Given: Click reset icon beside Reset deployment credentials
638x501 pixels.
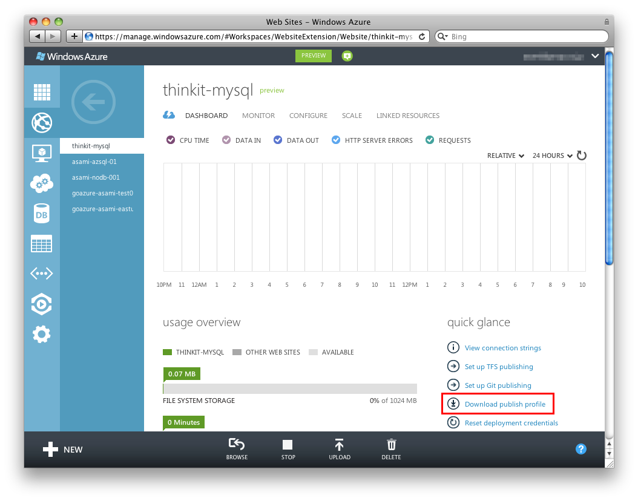Looking at the screenshot, I should click(x=453, y=422).
